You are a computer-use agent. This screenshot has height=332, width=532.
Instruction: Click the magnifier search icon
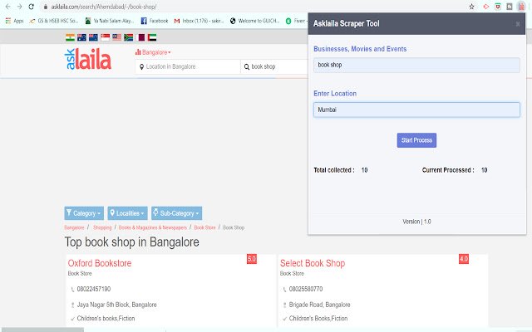point(247,66)
